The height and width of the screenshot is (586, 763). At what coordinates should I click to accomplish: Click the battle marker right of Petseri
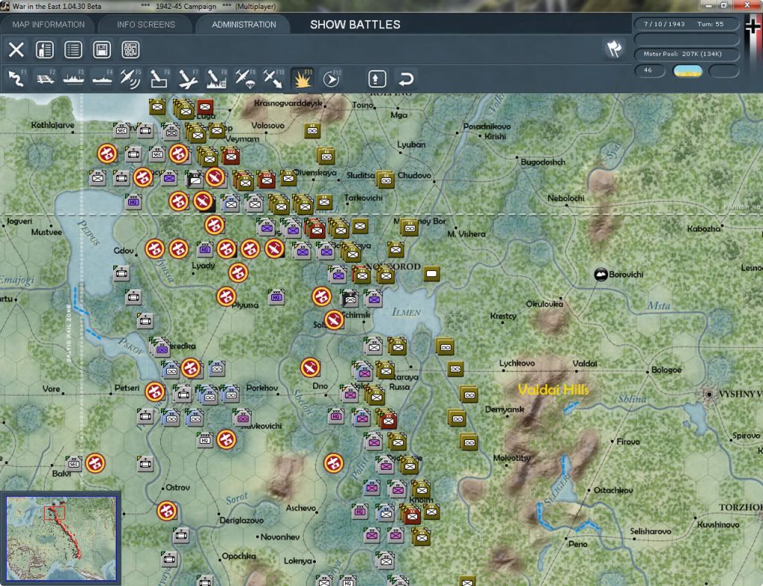tap(155, 391)
